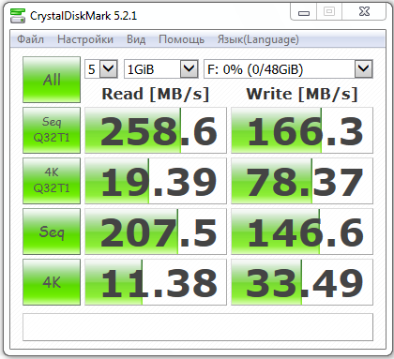Open the Вид menu
This screenshot has width=394, height=359.
[x=136, y=39]
